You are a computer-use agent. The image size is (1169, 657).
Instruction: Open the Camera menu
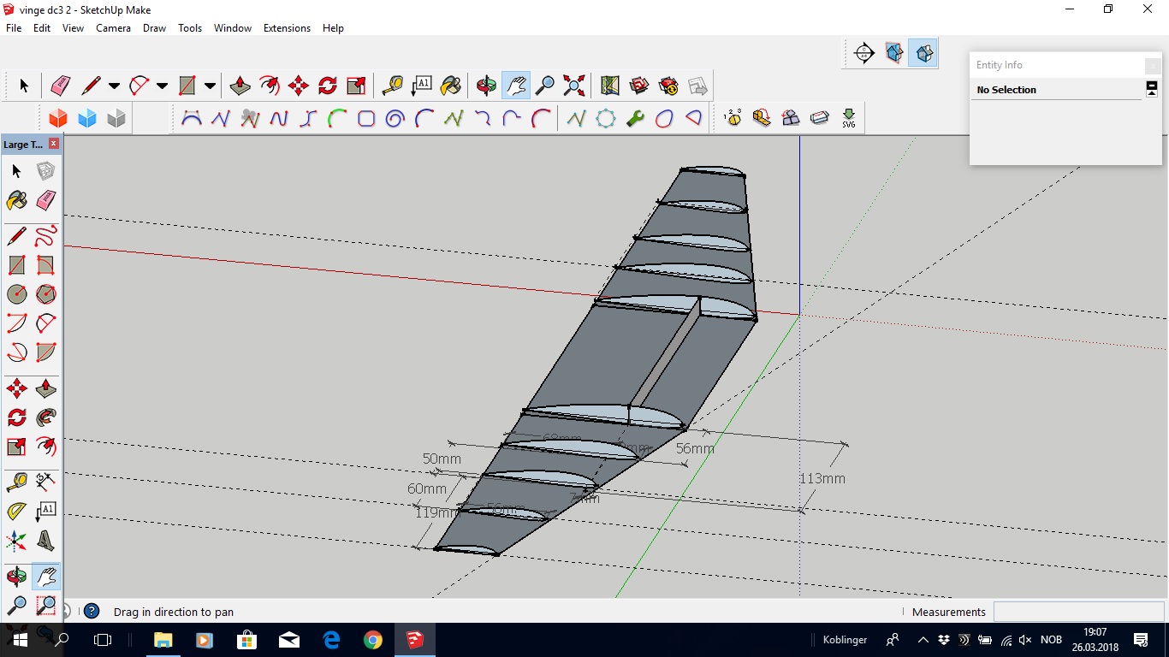pyautogui.click(x=113, y=28)
